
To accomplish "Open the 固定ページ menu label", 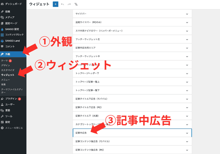I will [11, 23].
